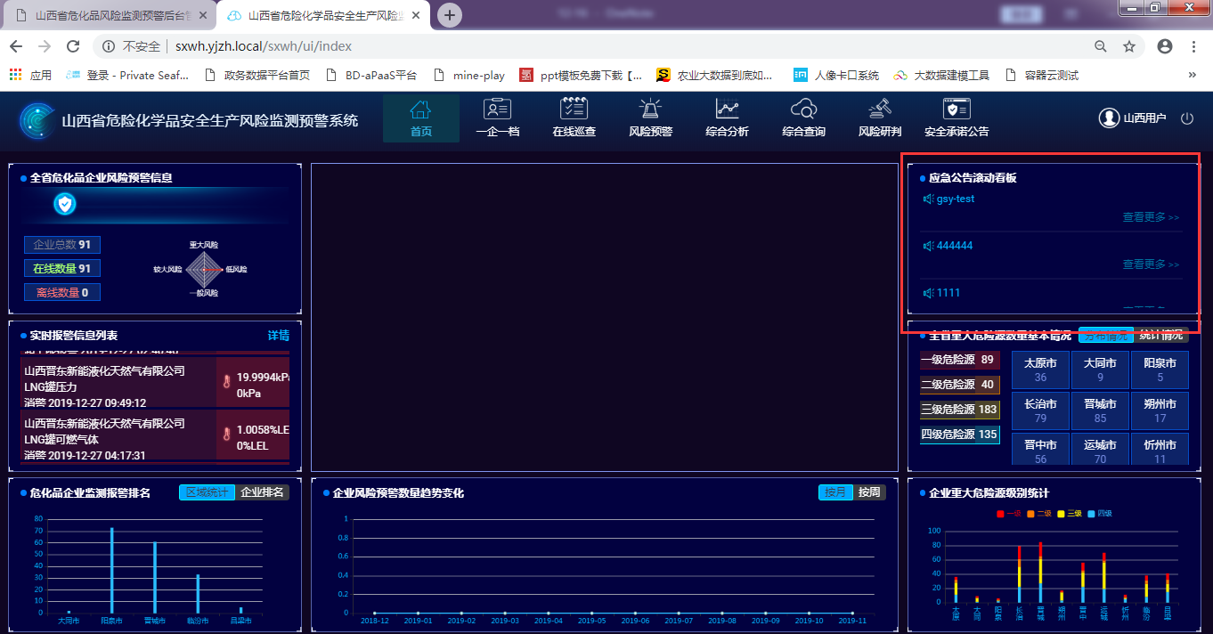This screenshot has height=634, width=1213.
Task: Toggle the 一级 series in the chart legend
Action: click(x=1008, y=514)
